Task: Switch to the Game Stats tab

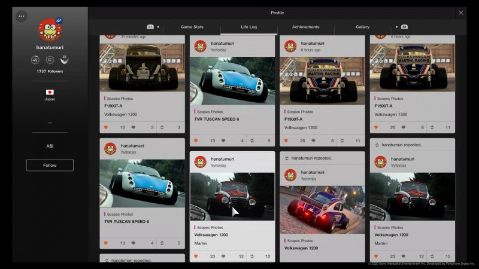Action: [x=192, y=27]
